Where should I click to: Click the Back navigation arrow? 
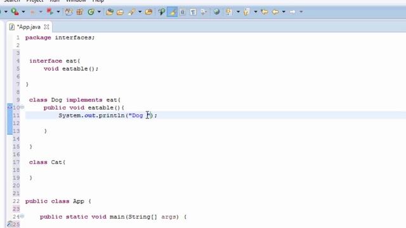275,11
